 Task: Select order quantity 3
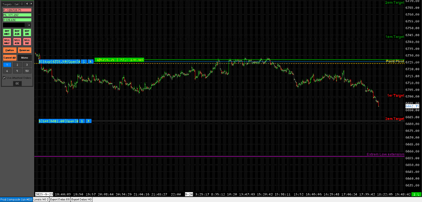27,65
